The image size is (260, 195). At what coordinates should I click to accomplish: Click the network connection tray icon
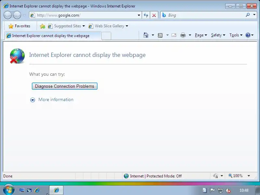click(x=220, y=190)
